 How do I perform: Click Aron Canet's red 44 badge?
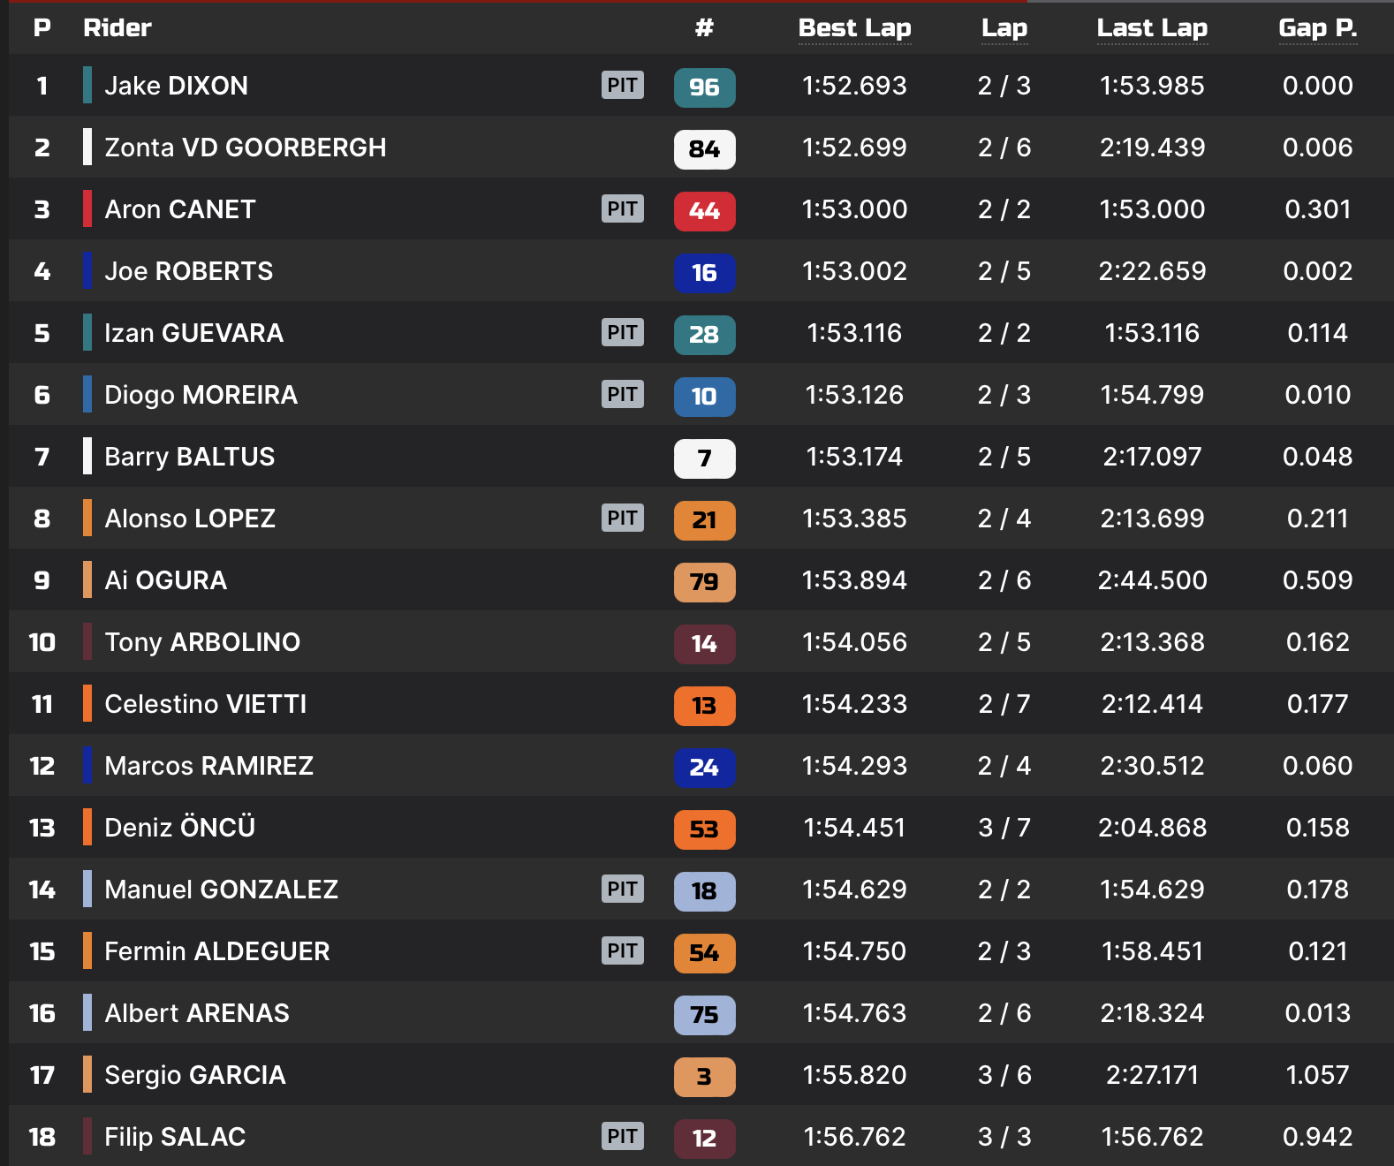704,211
